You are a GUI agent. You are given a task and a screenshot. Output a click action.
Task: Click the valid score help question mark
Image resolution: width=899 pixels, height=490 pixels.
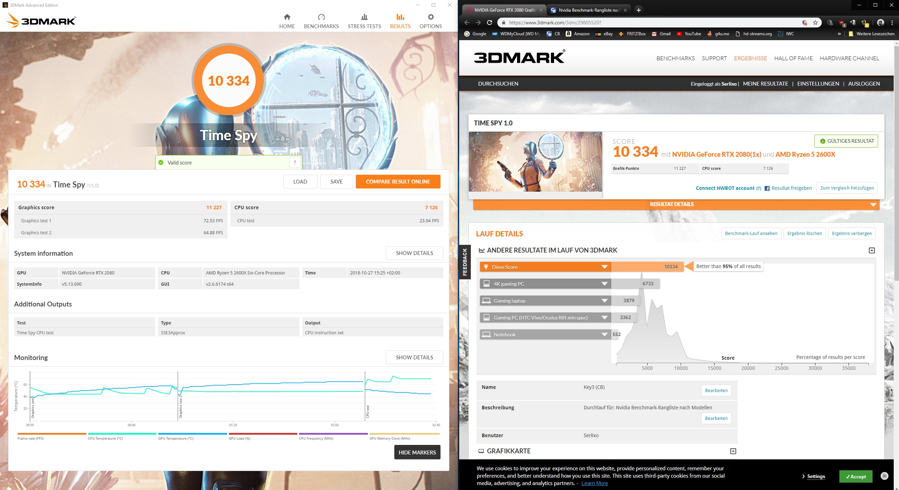[x=294, y=162]
